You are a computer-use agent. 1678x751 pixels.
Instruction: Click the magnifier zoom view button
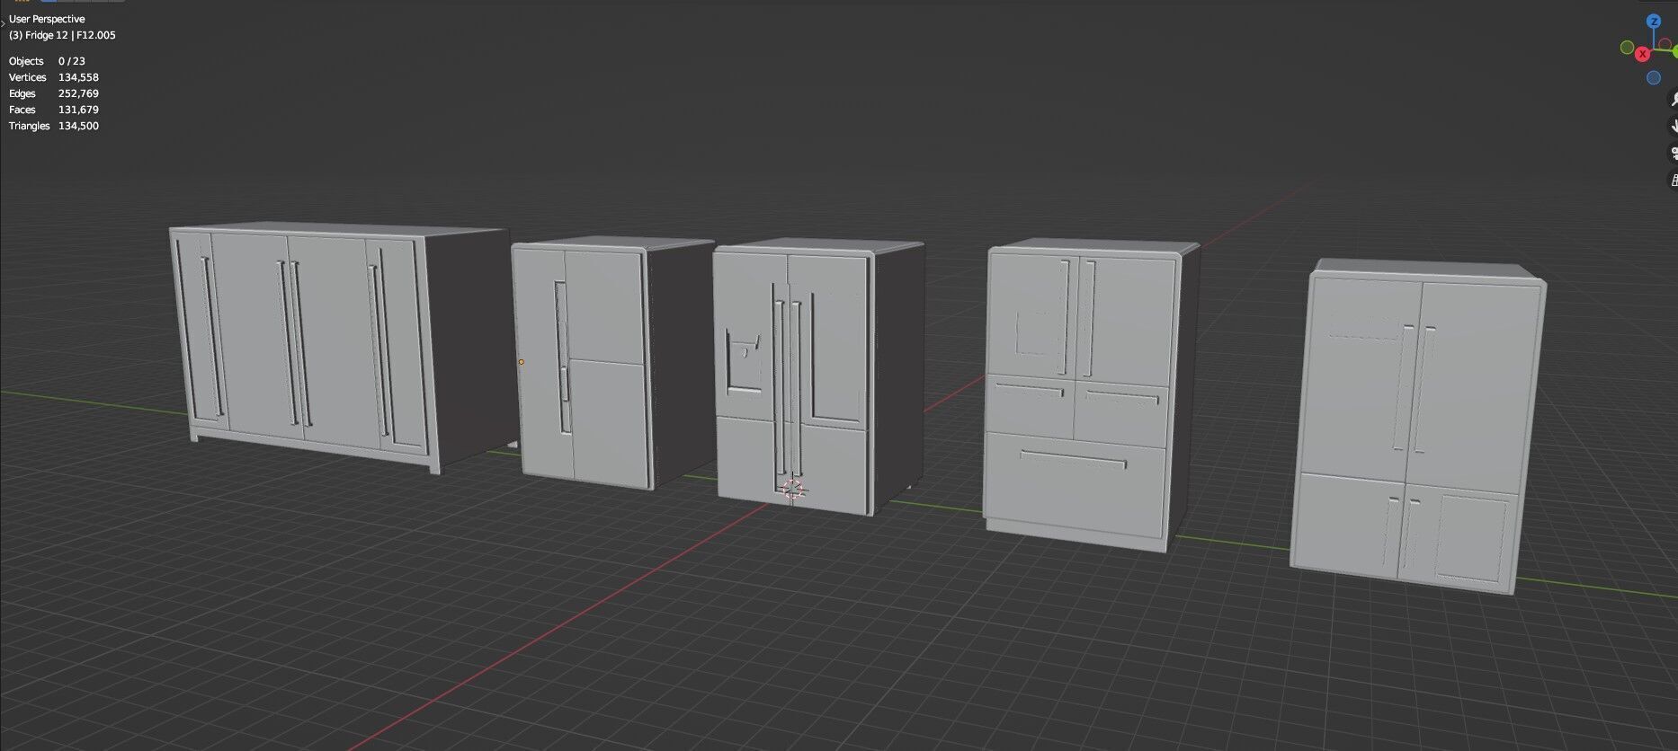point(1673,99)
